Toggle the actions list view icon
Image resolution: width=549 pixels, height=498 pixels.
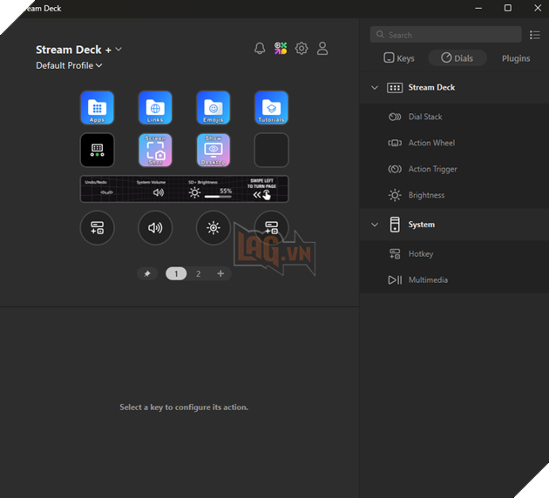[x=535, y=35]
